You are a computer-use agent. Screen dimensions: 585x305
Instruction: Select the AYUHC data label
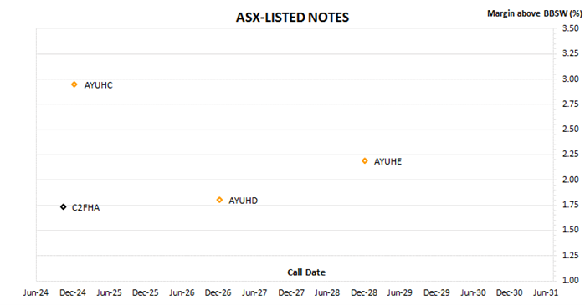click(98, 85)
